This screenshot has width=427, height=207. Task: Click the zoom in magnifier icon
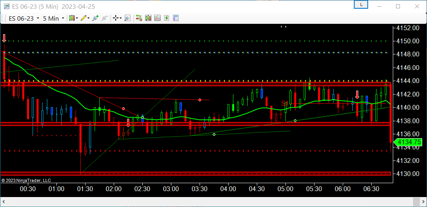(x=95, y=18)
